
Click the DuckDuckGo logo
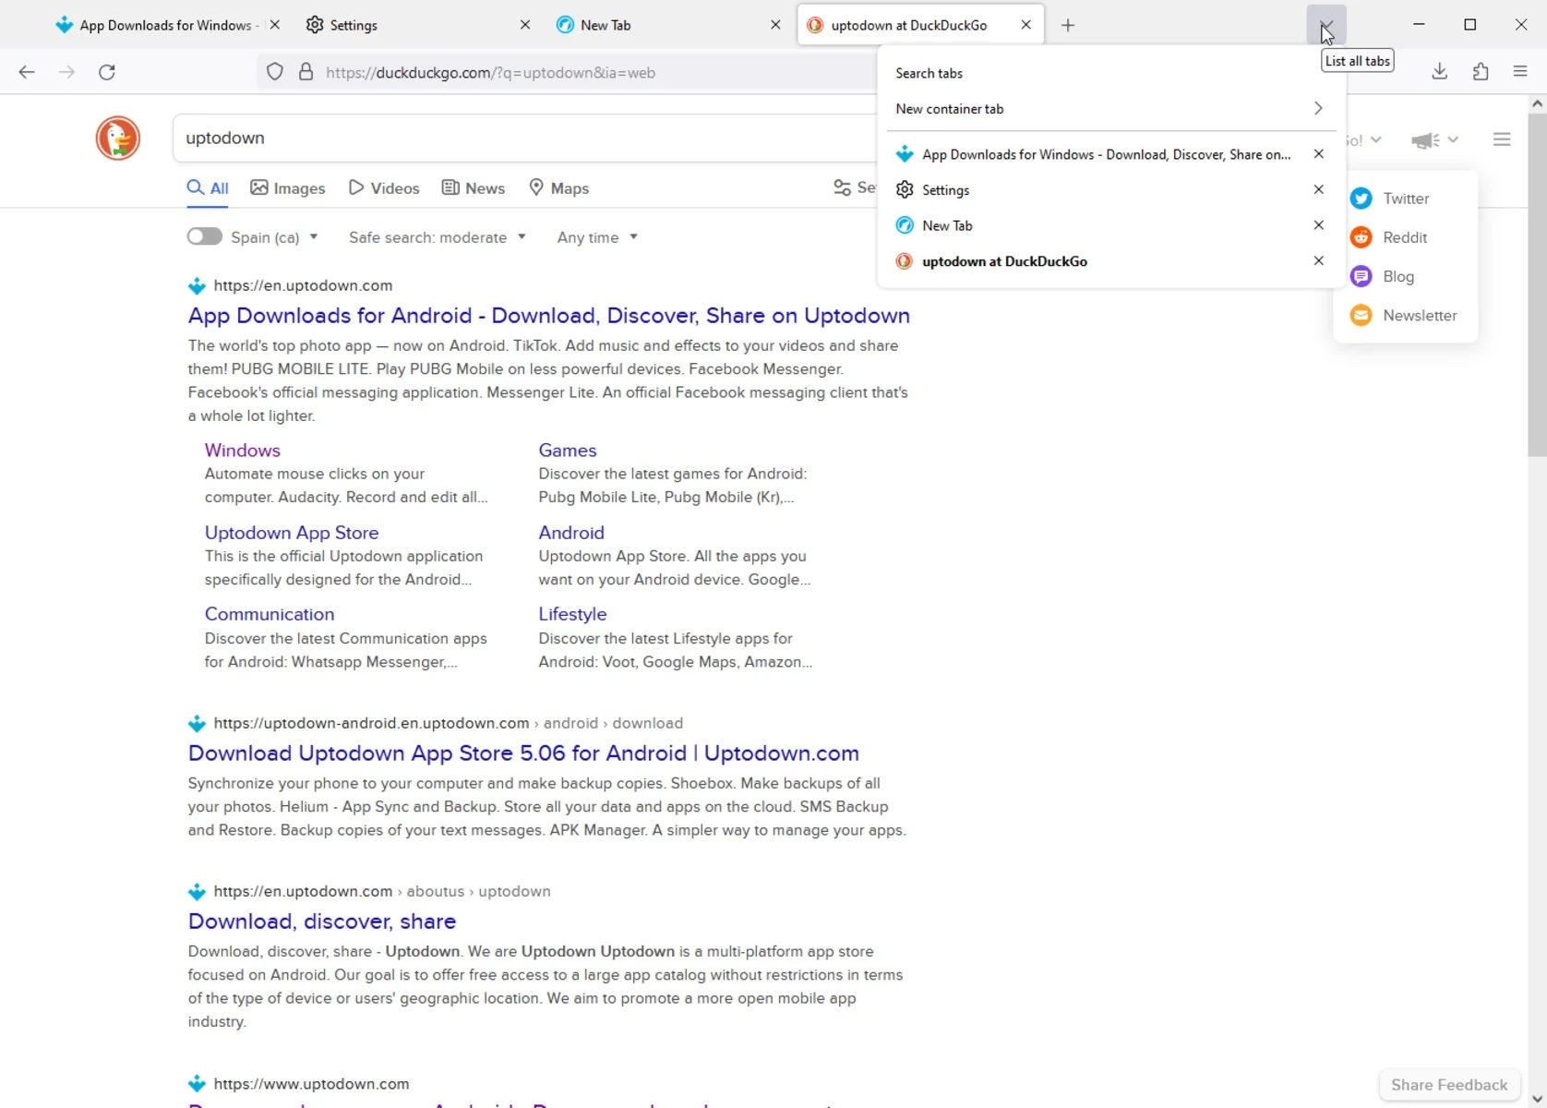(x=118, y=138)
